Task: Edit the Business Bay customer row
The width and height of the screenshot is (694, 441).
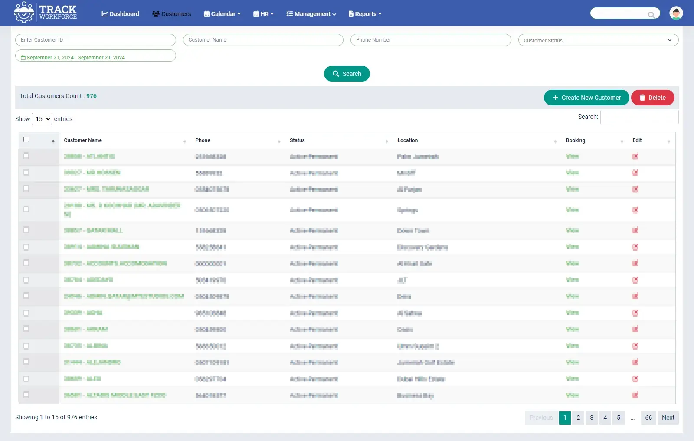Action: (635, 395)
